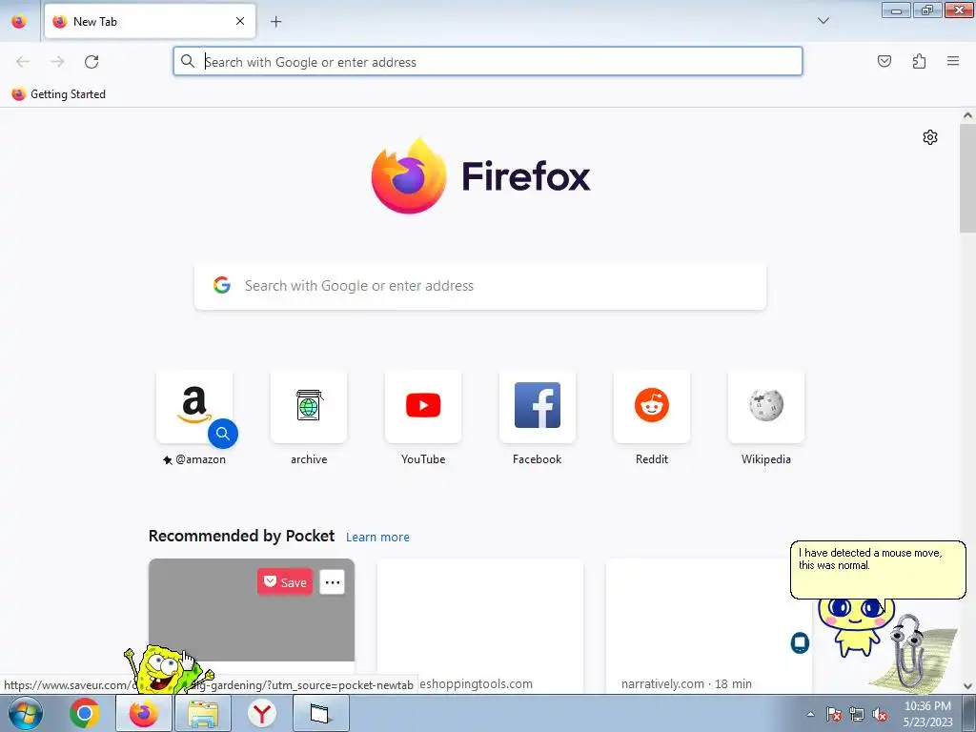Go forward one page
976x732 pixels.
click(57, 62)
